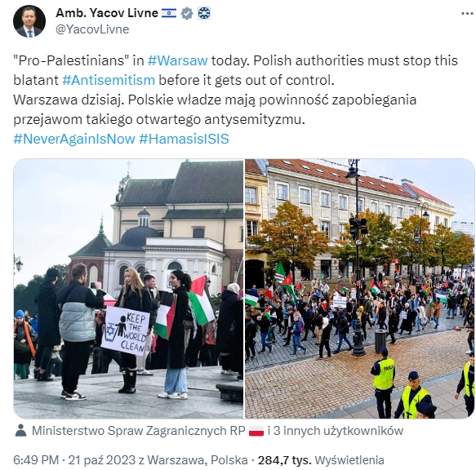The height and width of the screenshot is (470, 476).
Task: Click the verified checkmark badge
Action: pos(187,13)
